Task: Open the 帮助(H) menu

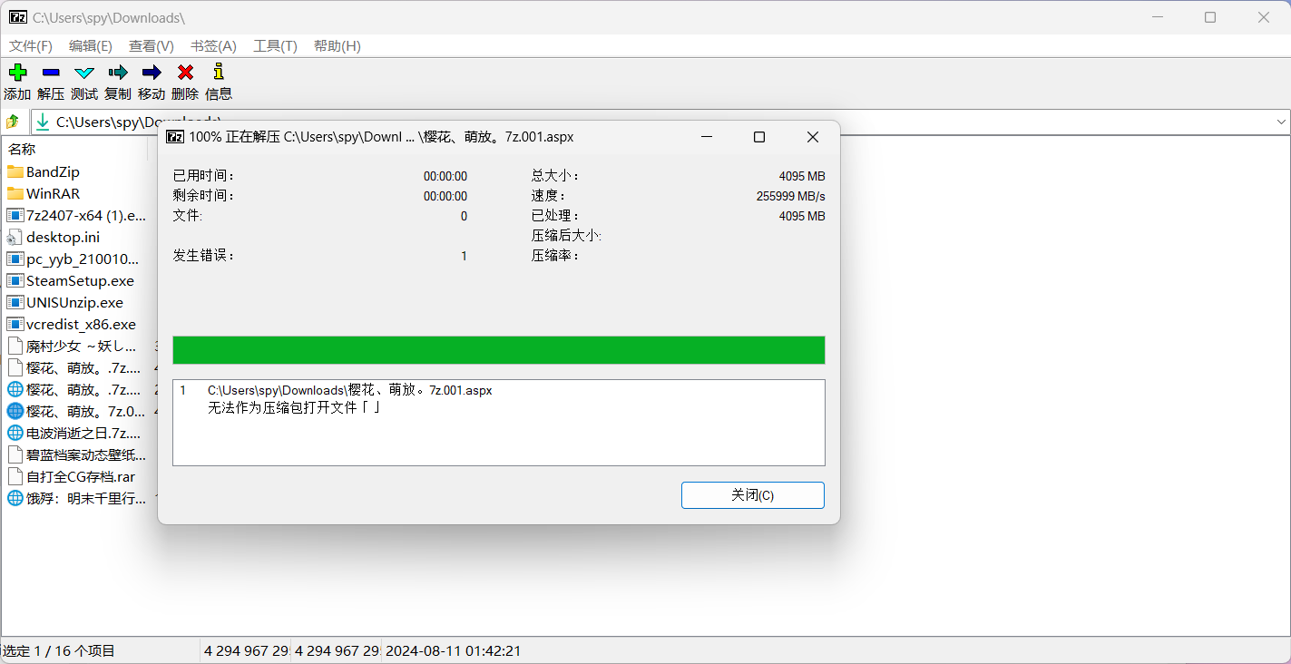Action: [337, 46]
